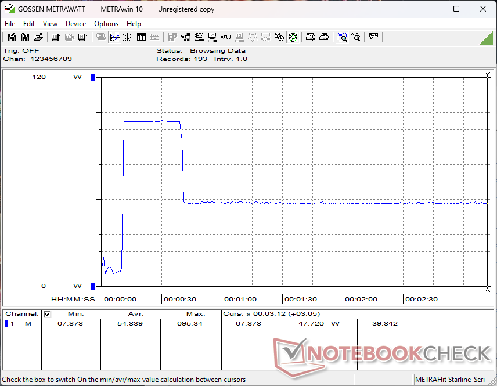Click the Avr value 54.839
497x386 pixels.
(x=130, y=323)
